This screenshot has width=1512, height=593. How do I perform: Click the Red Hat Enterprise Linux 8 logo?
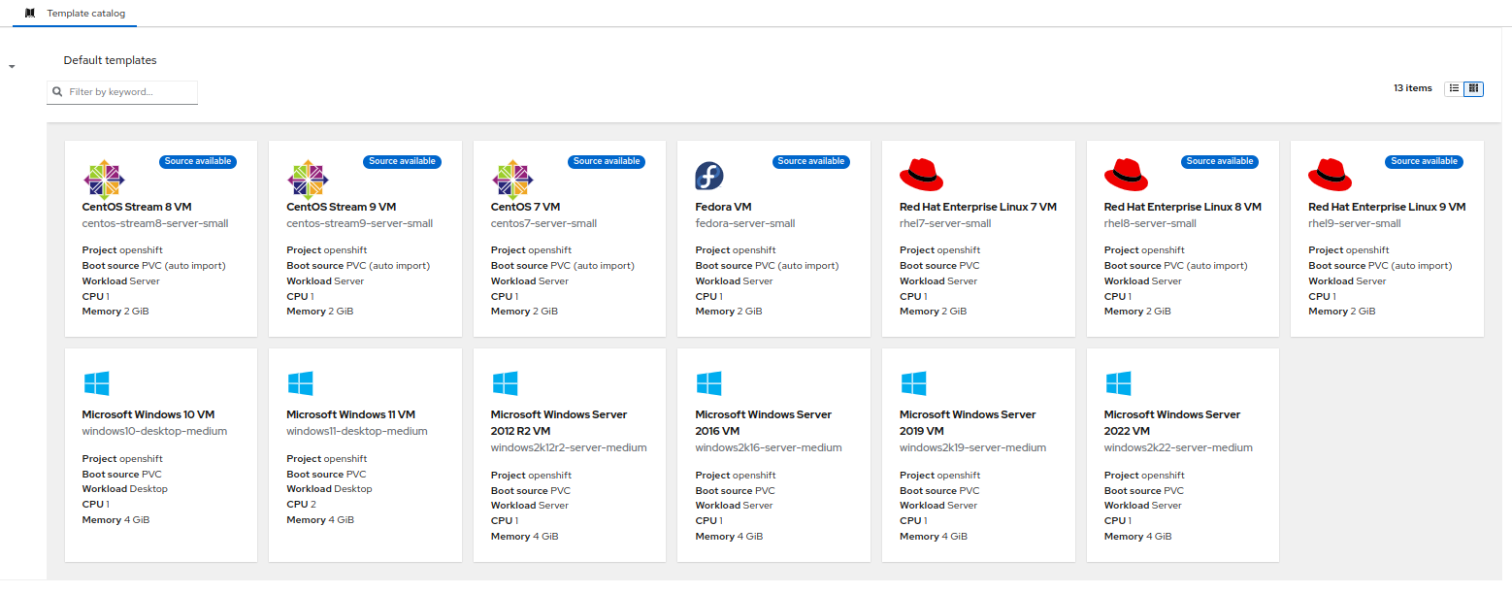tap(1126, 175)
